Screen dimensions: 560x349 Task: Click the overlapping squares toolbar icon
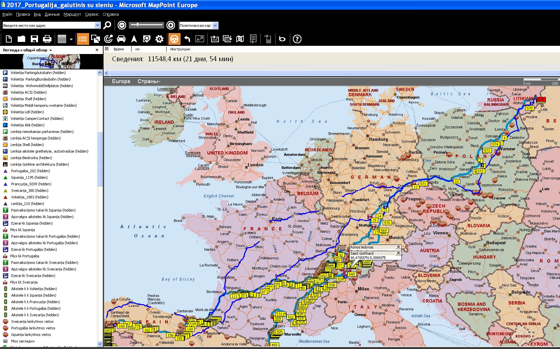(95, 39)
